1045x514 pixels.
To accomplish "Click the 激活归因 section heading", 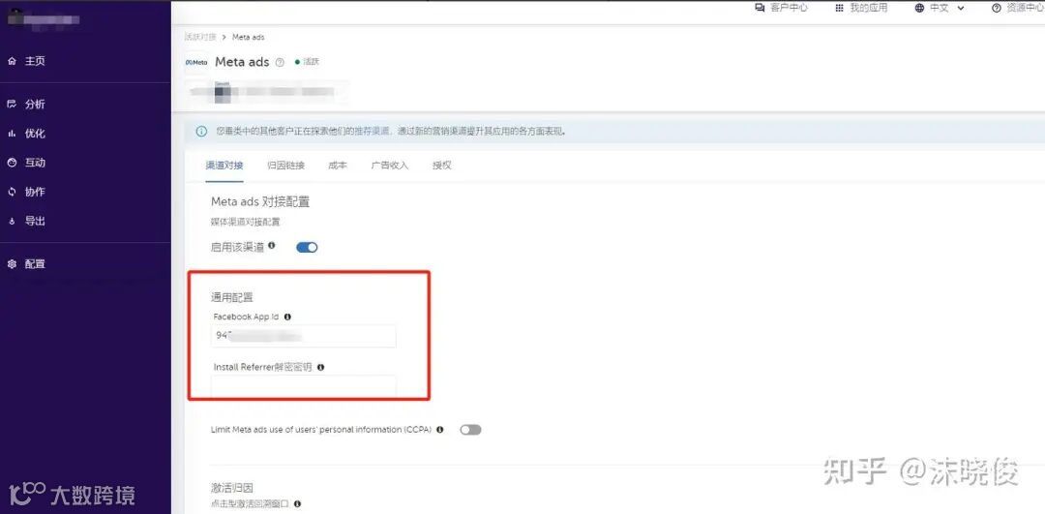I will click(232, 489).
